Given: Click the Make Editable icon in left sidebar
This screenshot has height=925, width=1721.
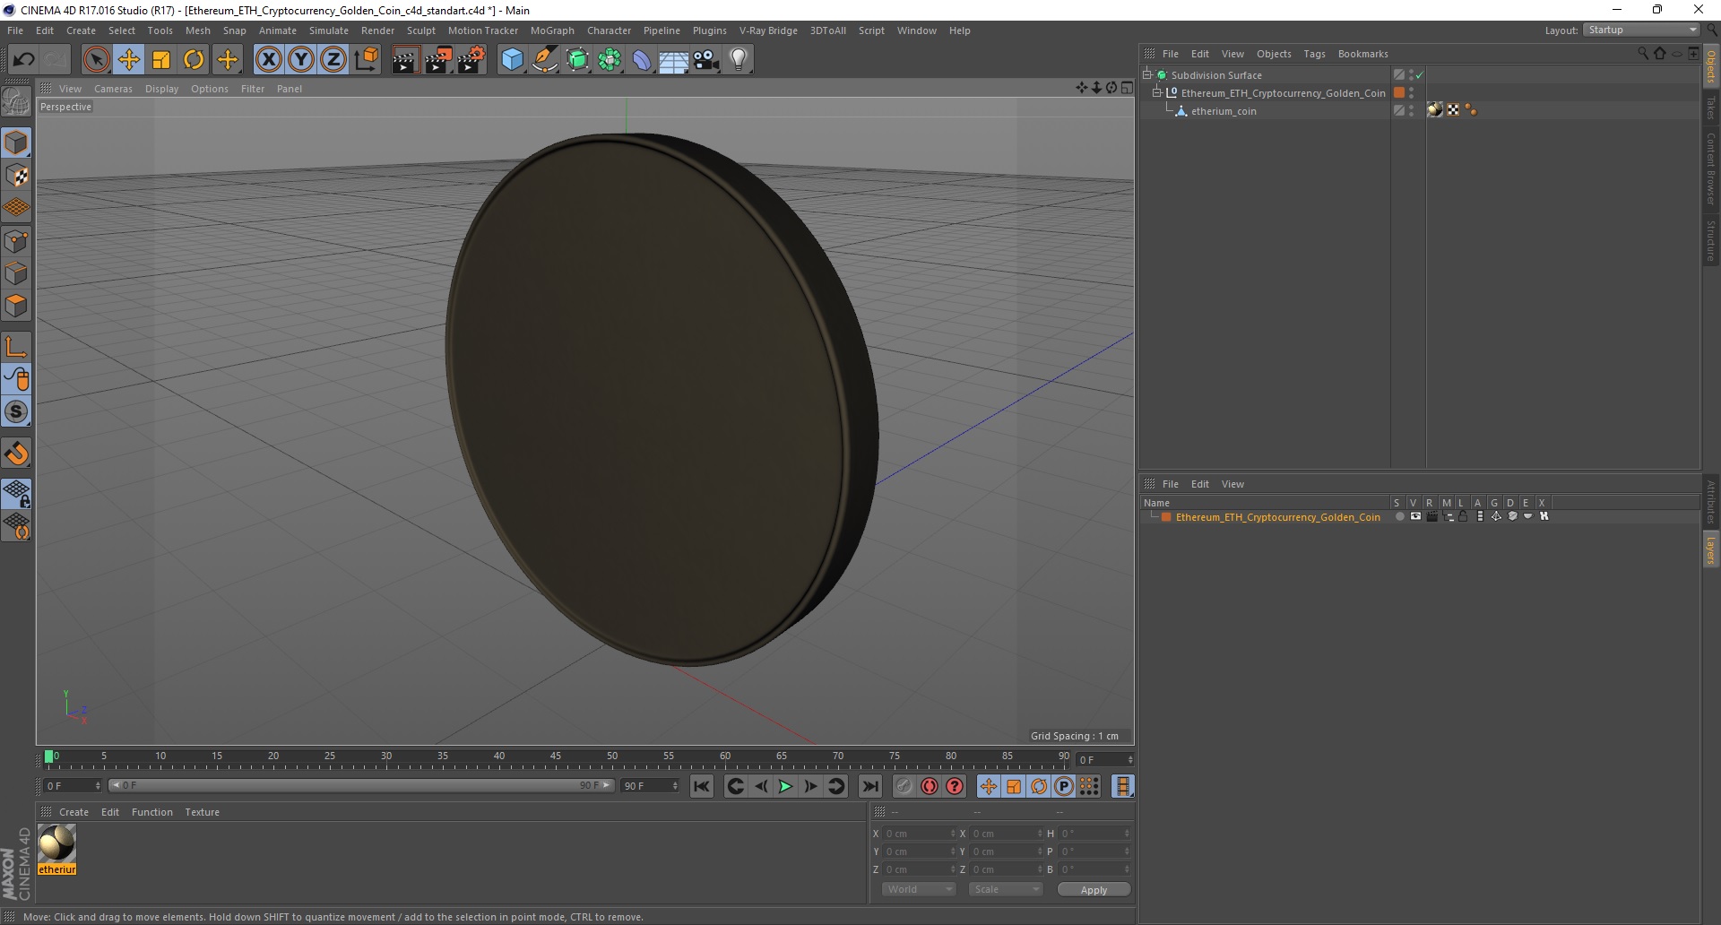Looking at the screenshot, I should pyautogui.click(x=16, y=102).
